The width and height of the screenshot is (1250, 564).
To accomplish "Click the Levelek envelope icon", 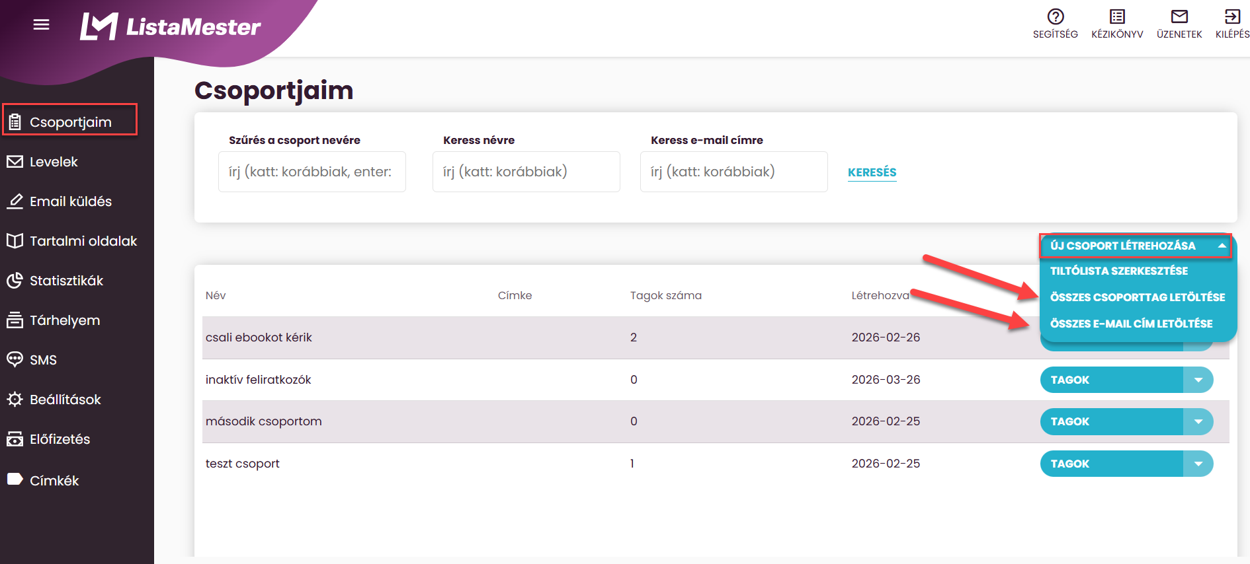I will click(15, 162).
